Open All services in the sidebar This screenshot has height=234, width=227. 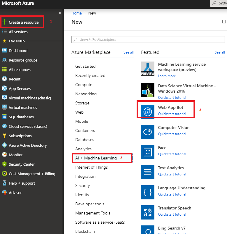pos(18,32)
